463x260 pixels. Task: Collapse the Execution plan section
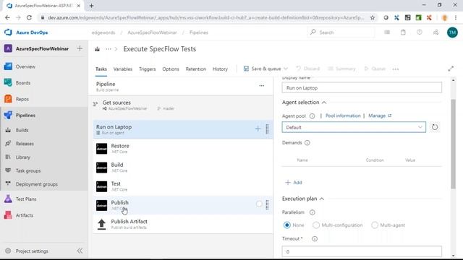(321, 199)
